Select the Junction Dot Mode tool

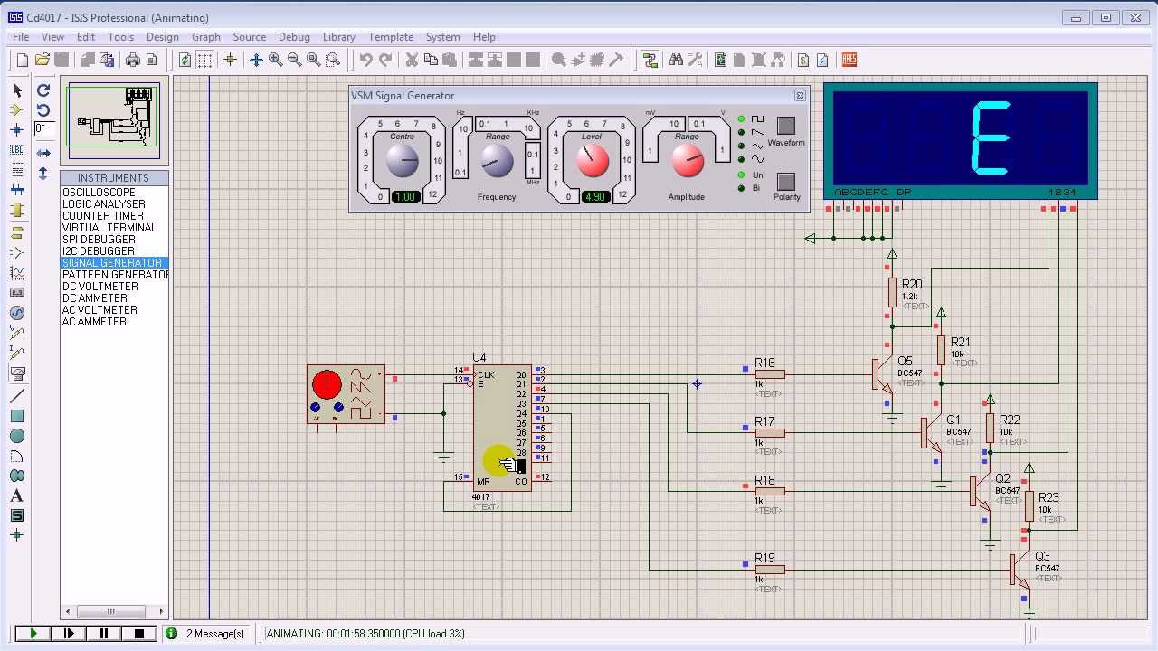[17, 130]
